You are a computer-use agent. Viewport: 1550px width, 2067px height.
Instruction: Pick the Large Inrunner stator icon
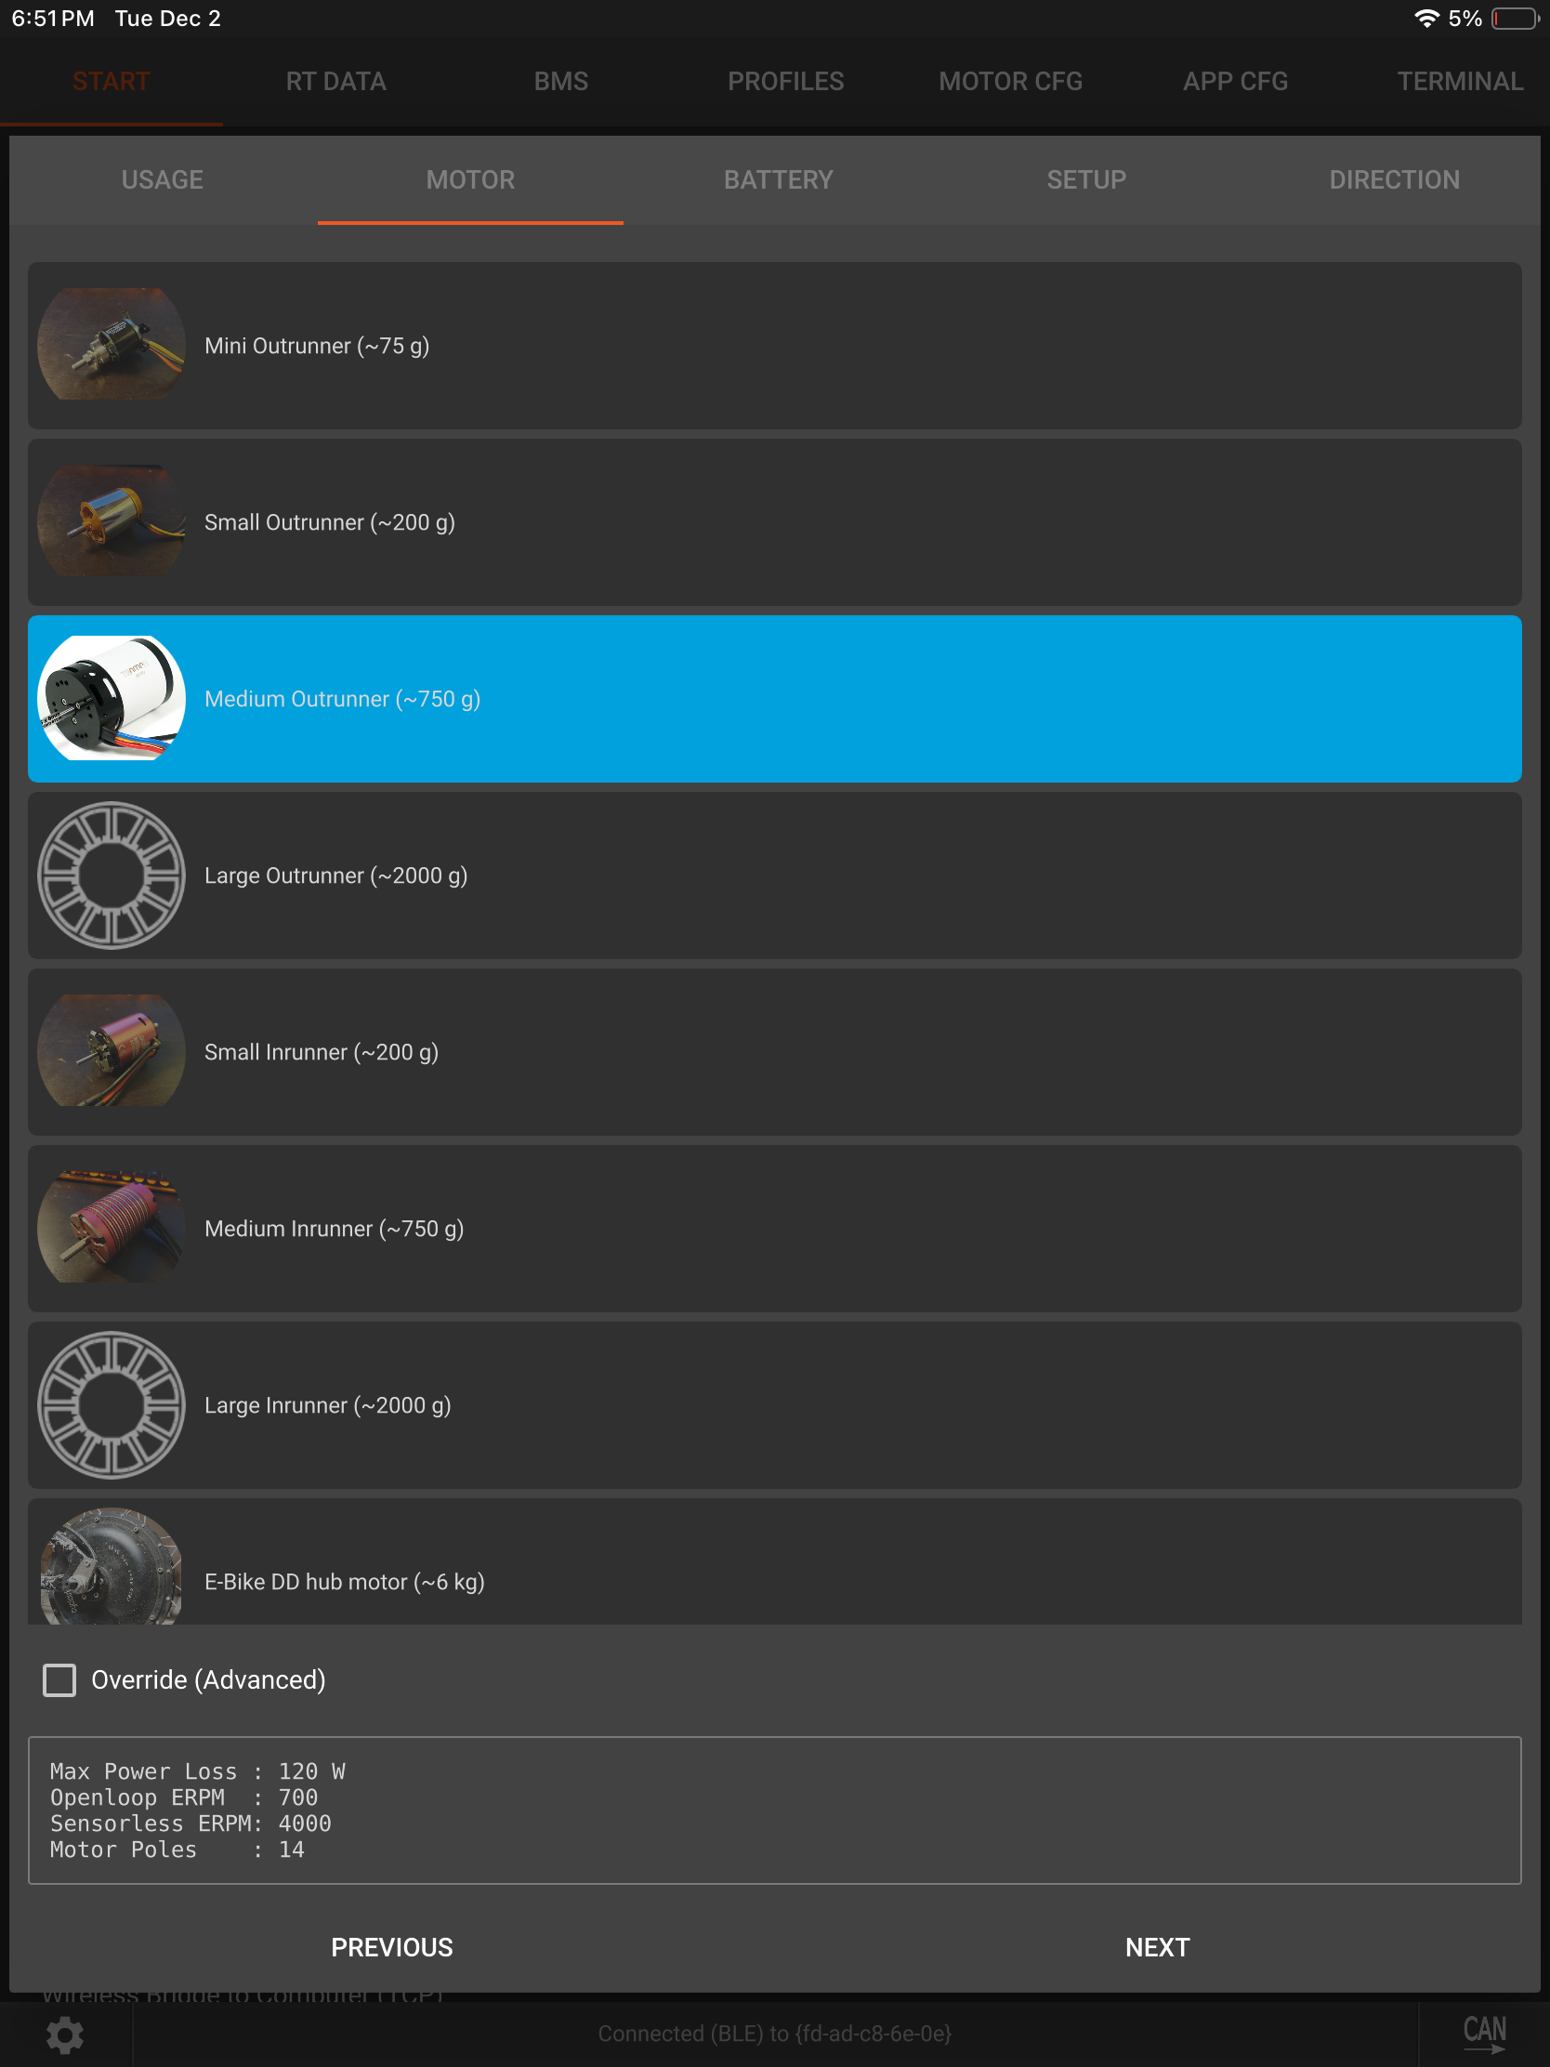point(112,1404)
